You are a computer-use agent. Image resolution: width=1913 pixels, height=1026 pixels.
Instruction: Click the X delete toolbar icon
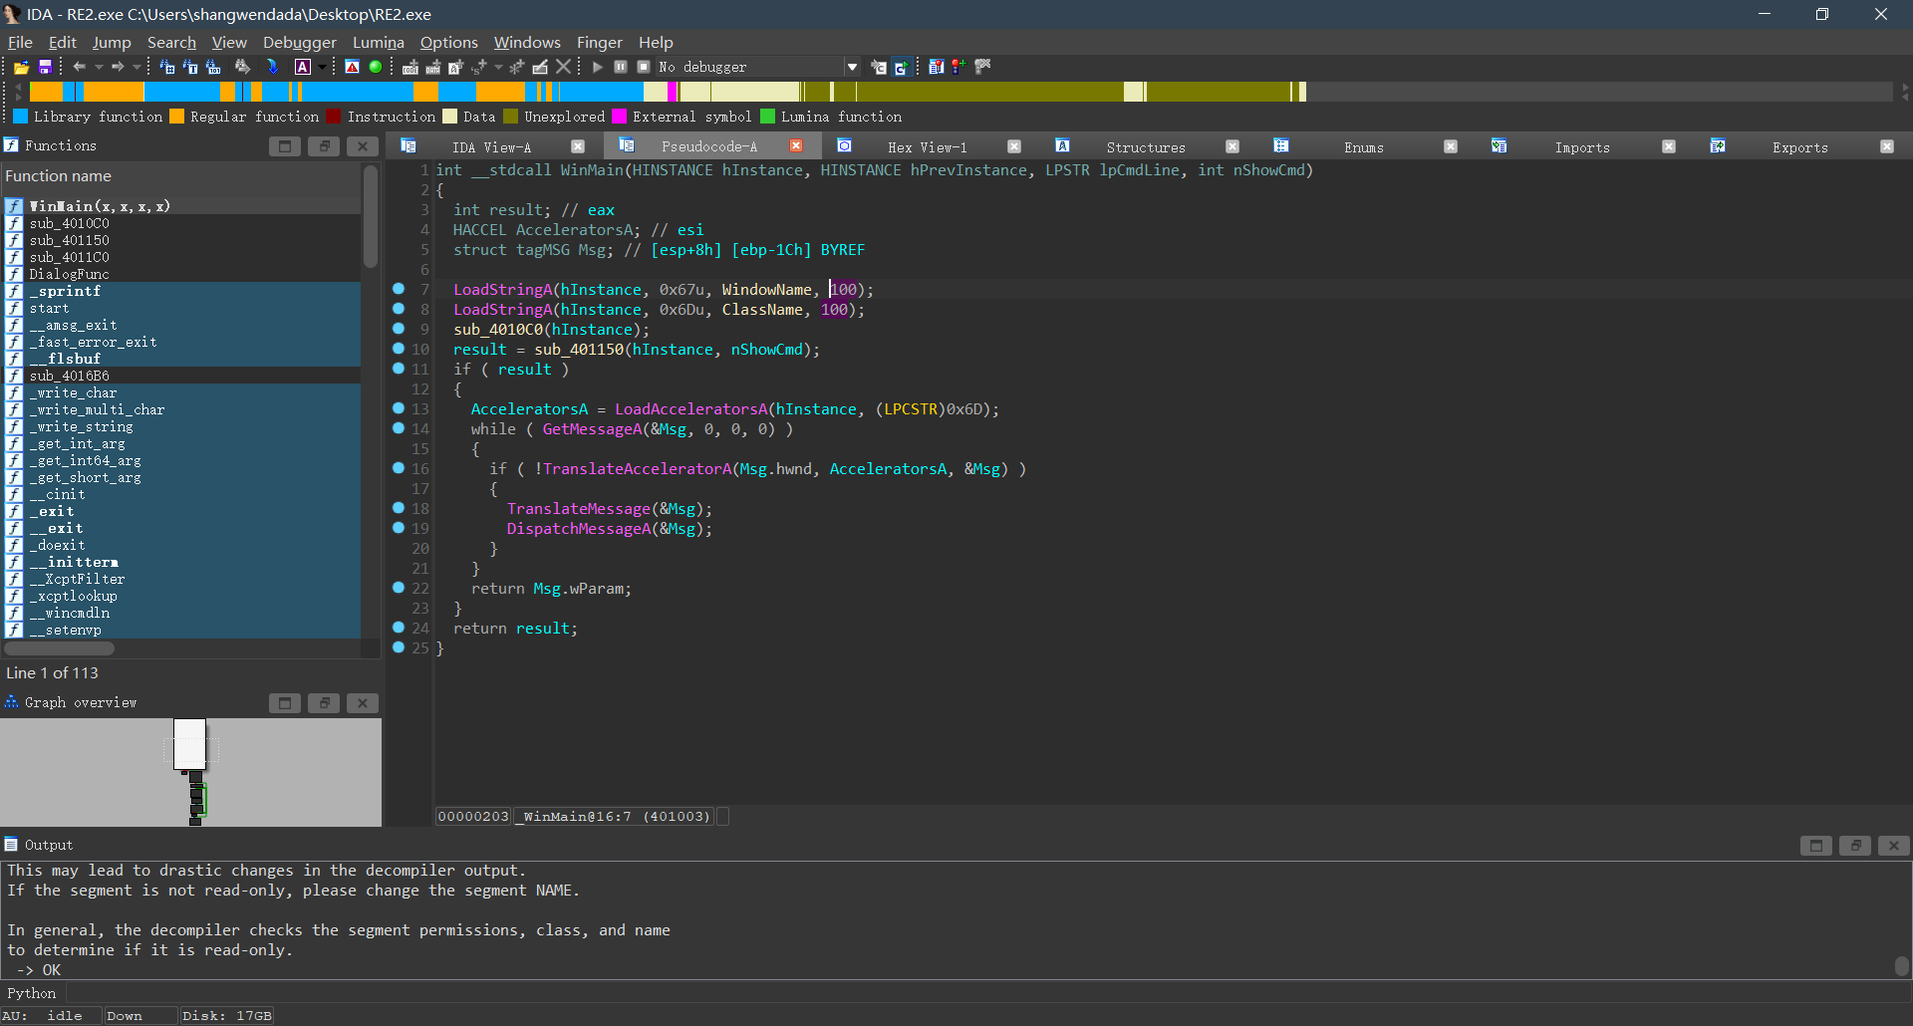pyautogui.click(x=564, y=67)
